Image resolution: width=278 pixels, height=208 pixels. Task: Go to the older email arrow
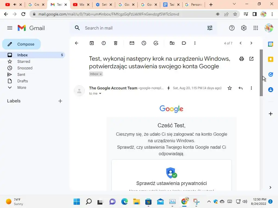[251, 43]
